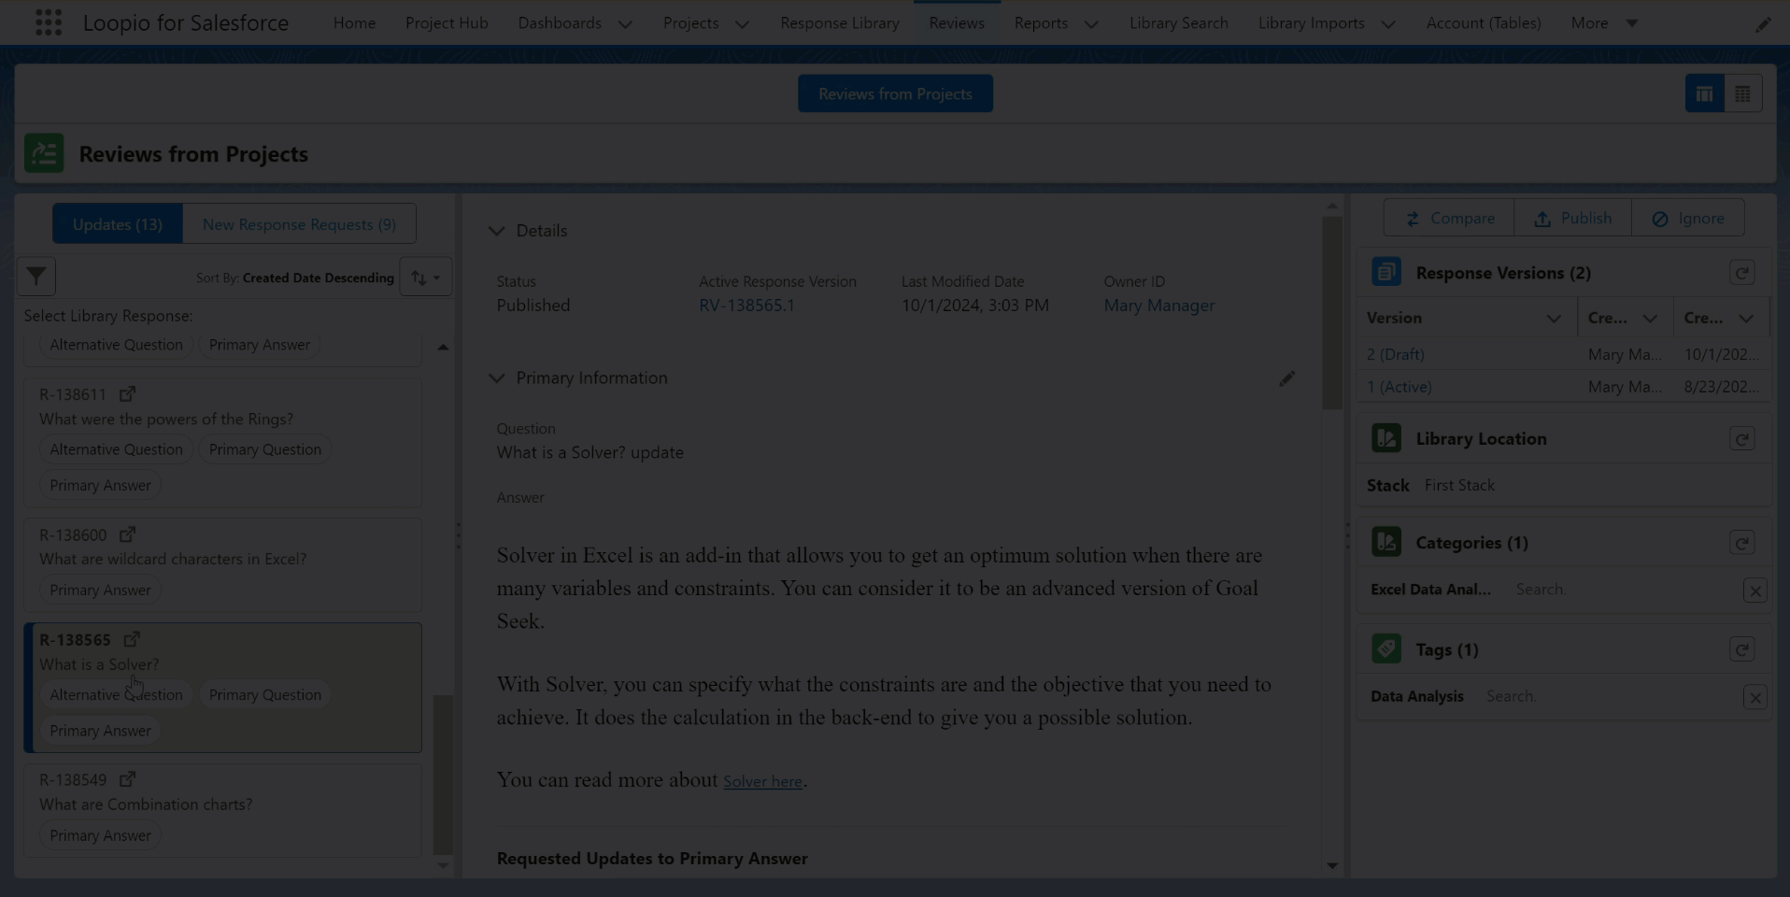Refresh the Response Versions panel
The image size is (1790, 897).
coord(1741,273)
